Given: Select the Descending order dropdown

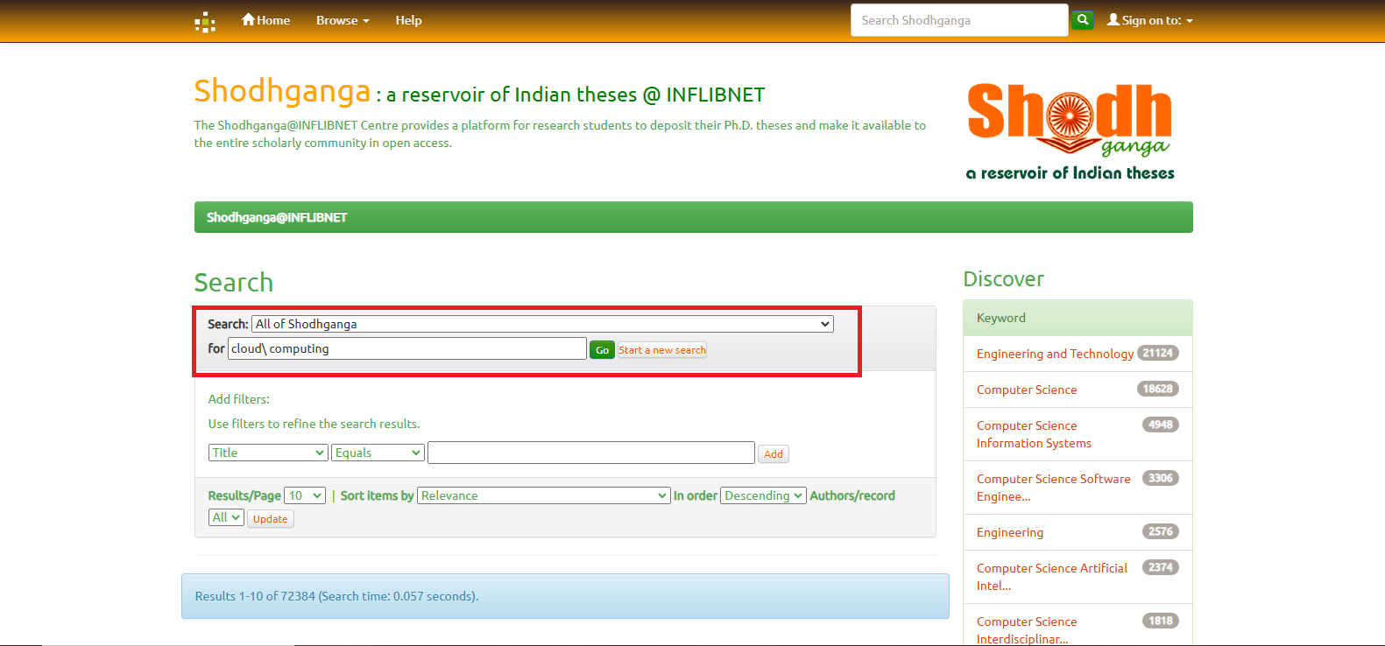Looking at the screenshot, I should point(762,495).
